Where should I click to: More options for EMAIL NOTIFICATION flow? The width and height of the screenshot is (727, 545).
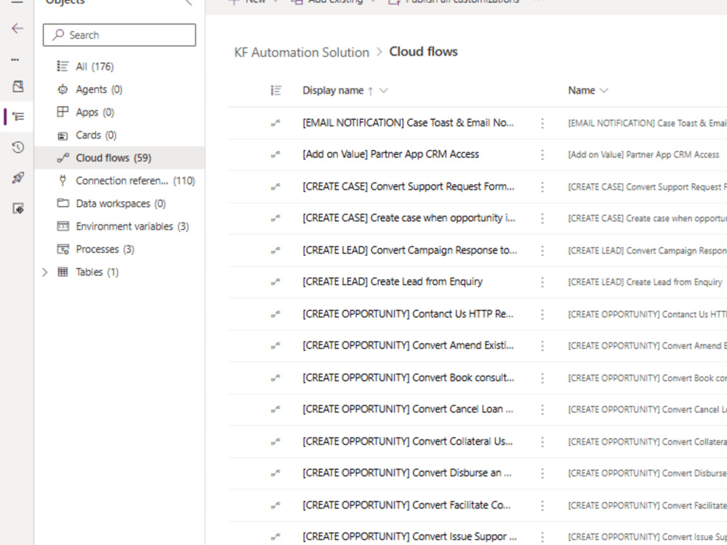coord(542,124)
